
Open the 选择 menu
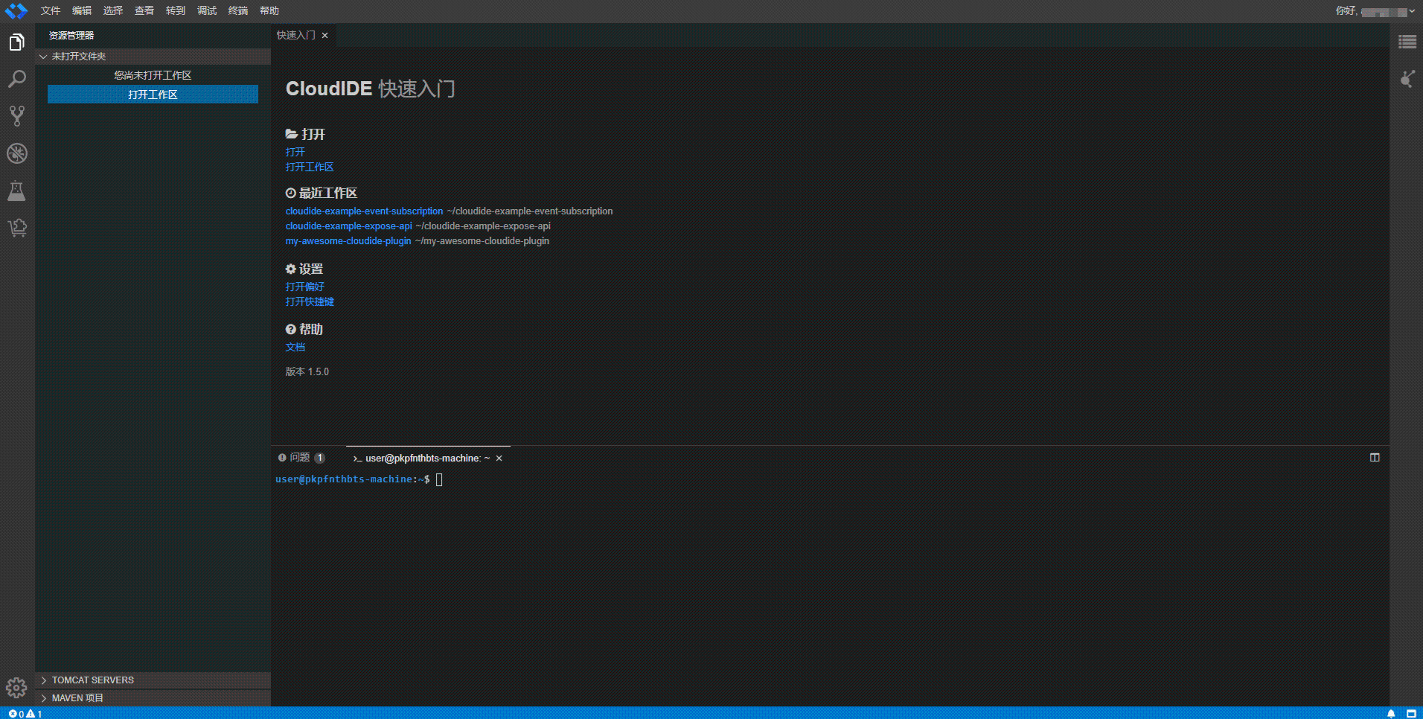[x=113, y=11]
